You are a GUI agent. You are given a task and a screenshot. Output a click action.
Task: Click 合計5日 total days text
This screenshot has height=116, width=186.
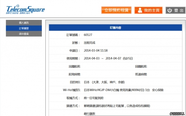[128, 58]
